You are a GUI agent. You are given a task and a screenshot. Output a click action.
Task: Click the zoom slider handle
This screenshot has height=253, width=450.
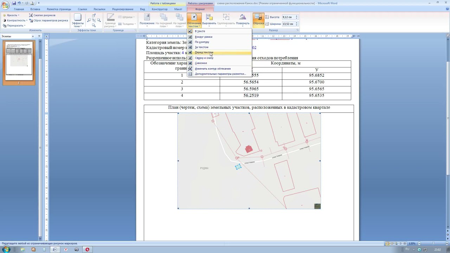[x=433, y=244]
